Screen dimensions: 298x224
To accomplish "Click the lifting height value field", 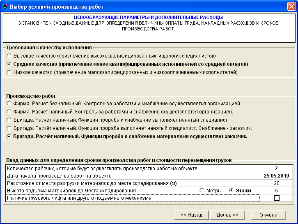I will point(277,191).
